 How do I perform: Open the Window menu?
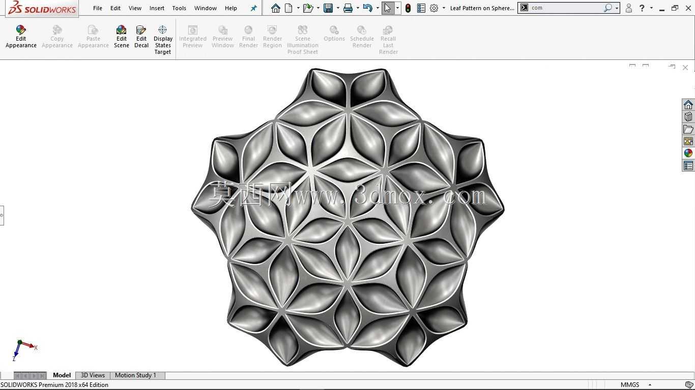click(x=206, y=8)
